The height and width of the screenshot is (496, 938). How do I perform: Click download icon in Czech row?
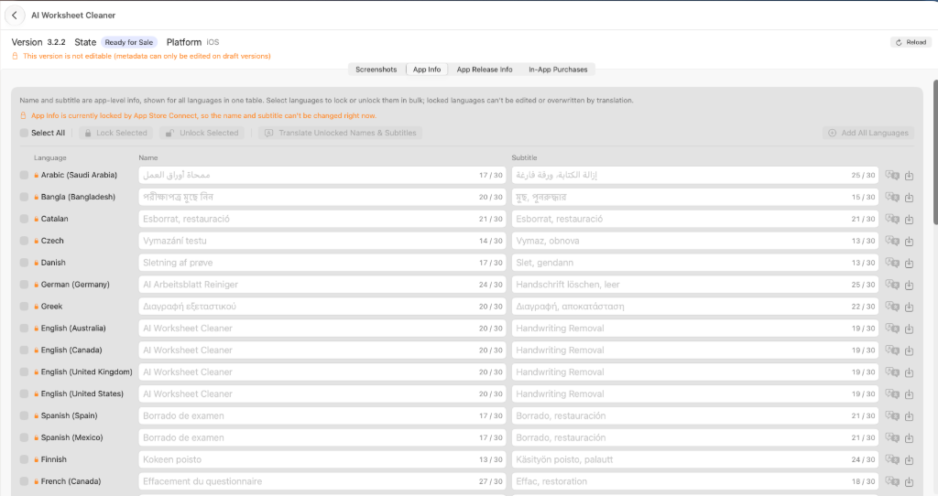tap(910, 241)
